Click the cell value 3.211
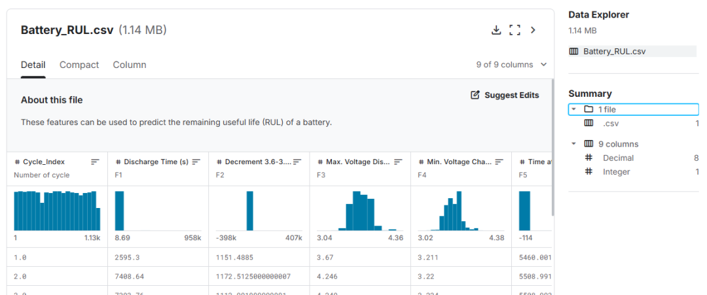The image size is (707, 295). coord(428,258)
